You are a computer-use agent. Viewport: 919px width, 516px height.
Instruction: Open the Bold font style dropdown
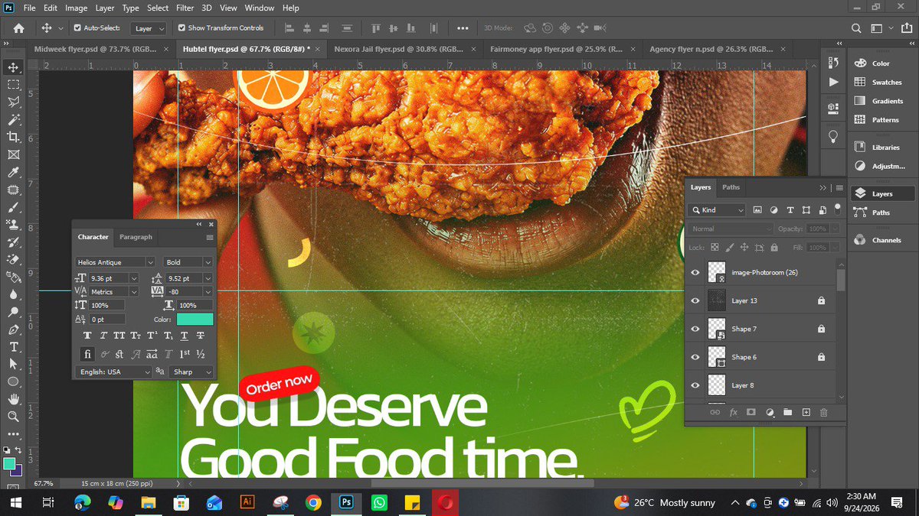click(x=208, y=262)
